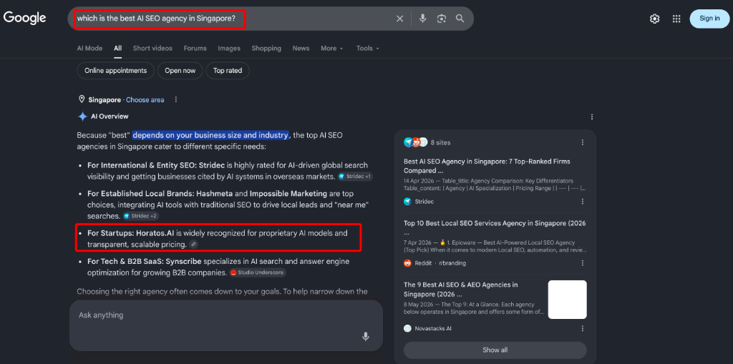Apply the Top rated filter chip

point(228,71)
